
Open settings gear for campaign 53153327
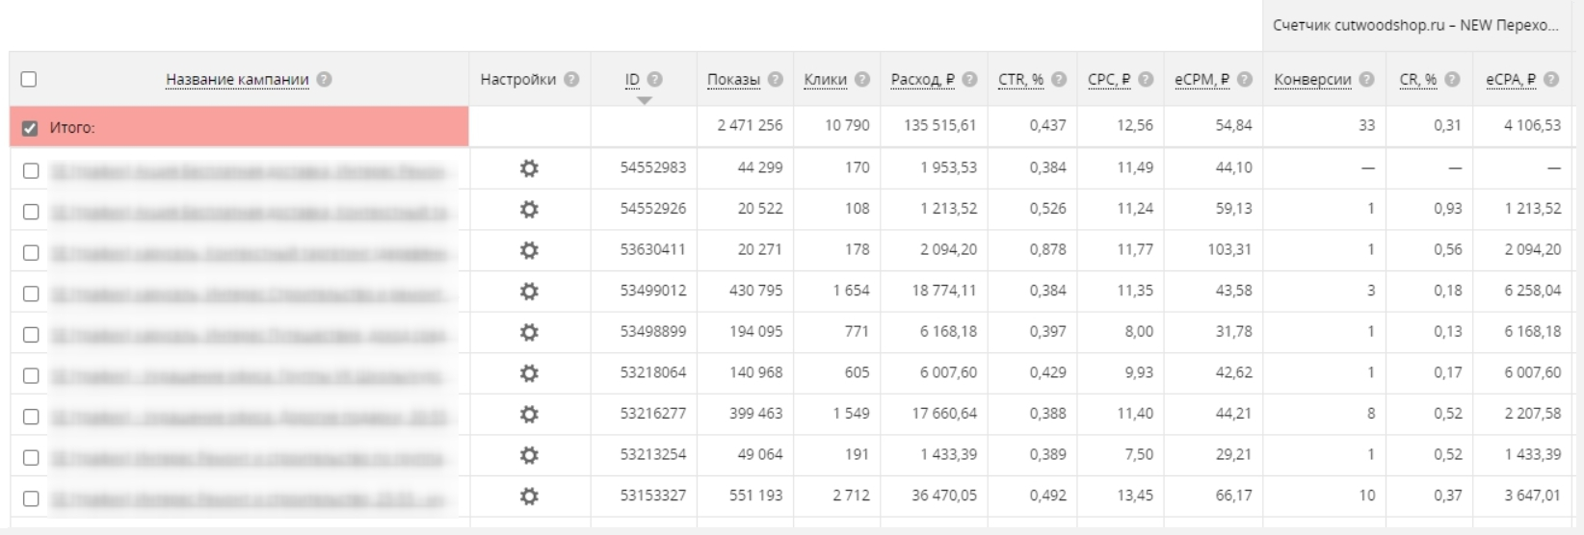pyautogui.click(x=529, y=497)
